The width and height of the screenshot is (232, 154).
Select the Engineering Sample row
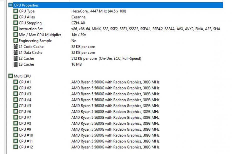coord(35,41)
